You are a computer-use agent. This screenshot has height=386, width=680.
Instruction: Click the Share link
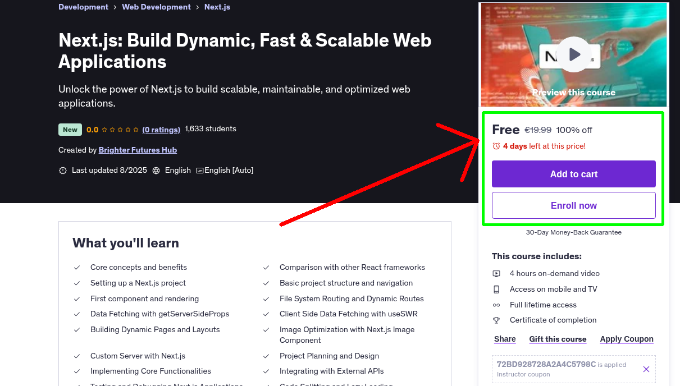tap(505, 339)
